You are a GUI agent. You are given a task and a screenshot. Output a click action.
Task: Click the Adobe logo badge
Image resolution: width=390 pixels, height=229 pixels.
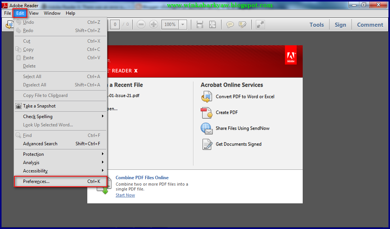[x=291, y=55]
